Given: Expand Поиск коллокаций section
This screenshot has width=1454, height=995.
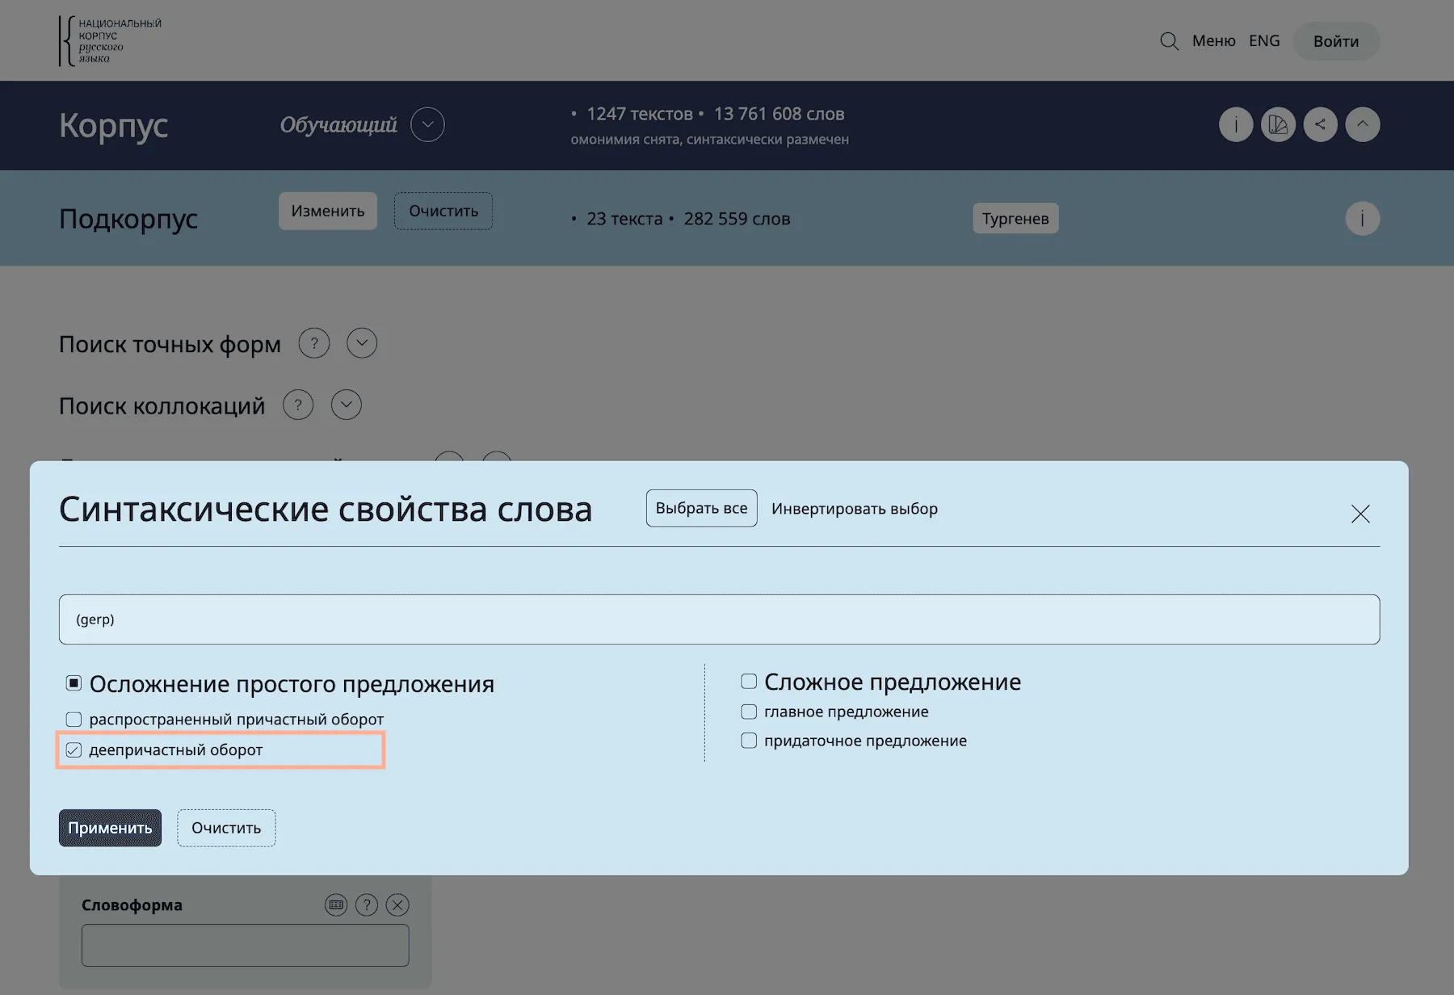Looking at the screenshot, I should point(347,405).
